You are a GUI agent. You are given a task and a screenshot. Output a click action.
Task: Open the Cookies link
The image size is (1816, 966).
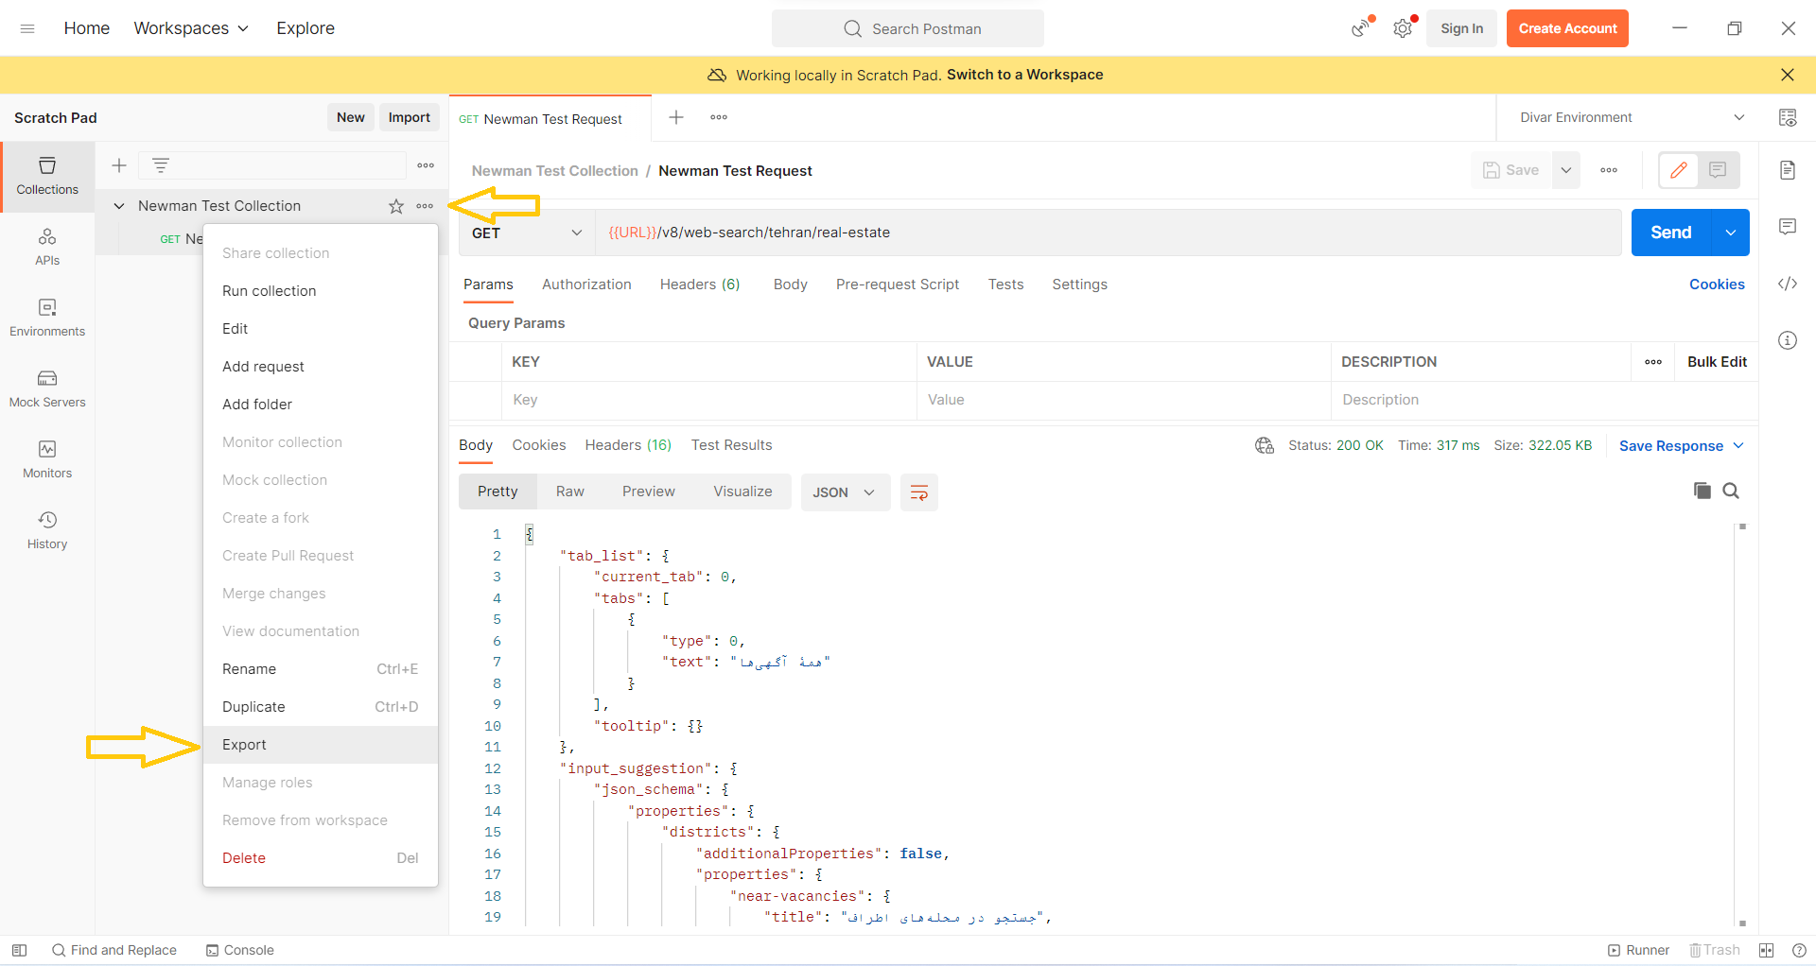point(1717,285)
